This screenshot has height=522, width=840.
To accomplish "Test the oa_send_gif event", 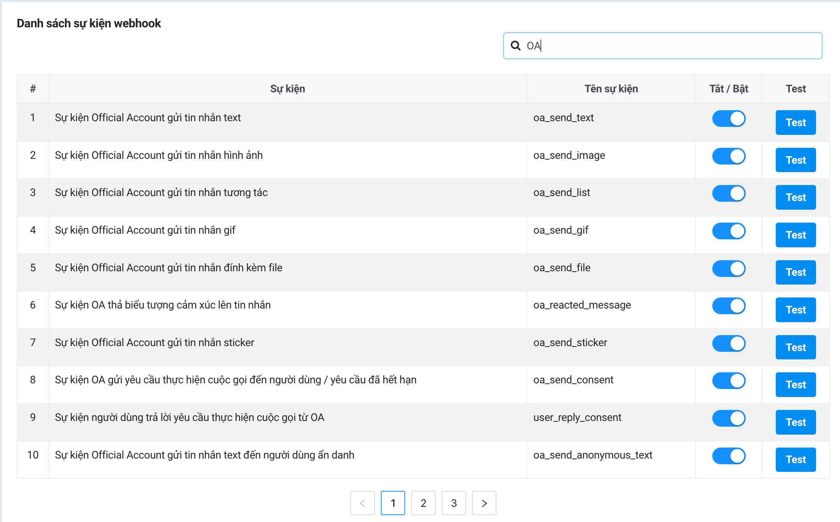I will 796,235.
